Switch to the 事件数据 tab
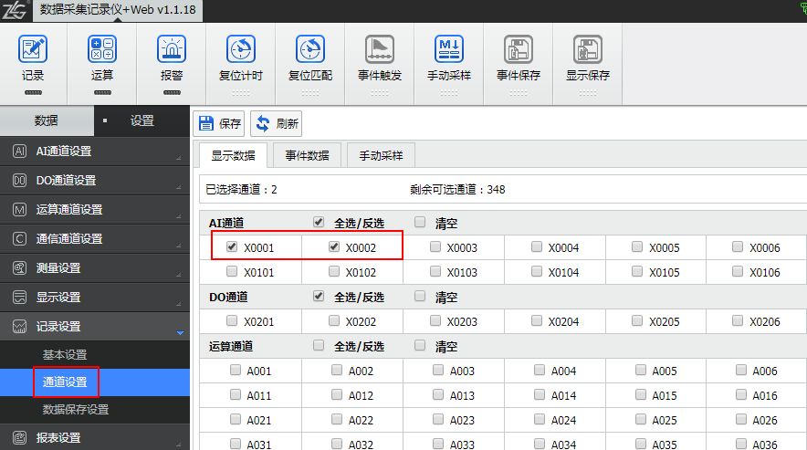807x450 pixels. 307,155
